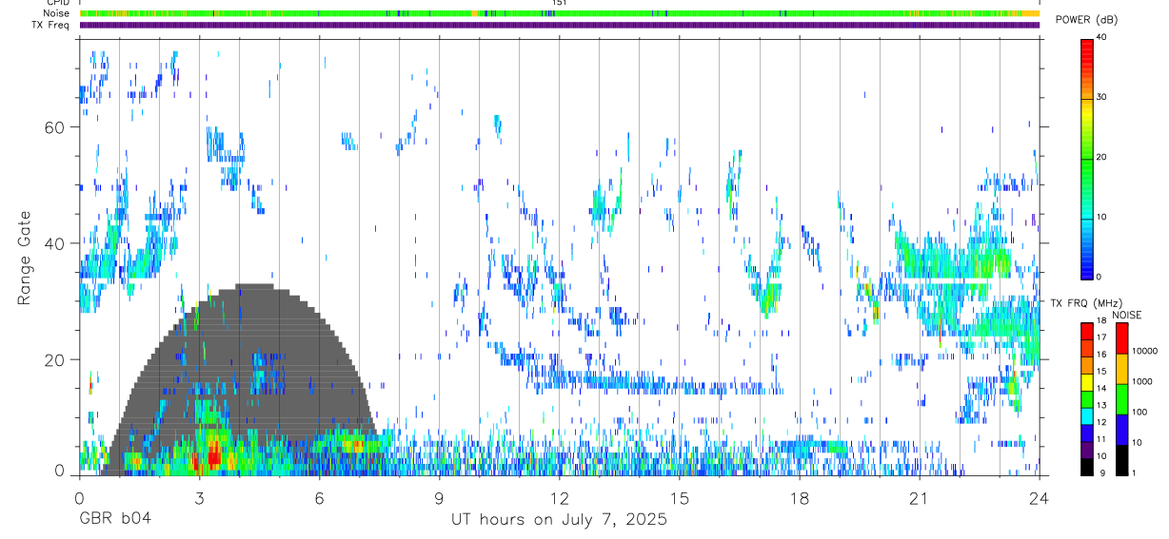Click the green-orange Noise strip above the plot
The height and width of the screenshot is (539, 1169).
[560, 13]
